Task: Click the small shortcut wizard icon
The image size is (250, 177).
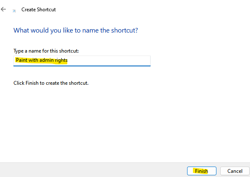Action: (14, 11)
